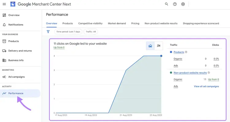
Task: Open the settings gear icon
Action: point(183,4)
